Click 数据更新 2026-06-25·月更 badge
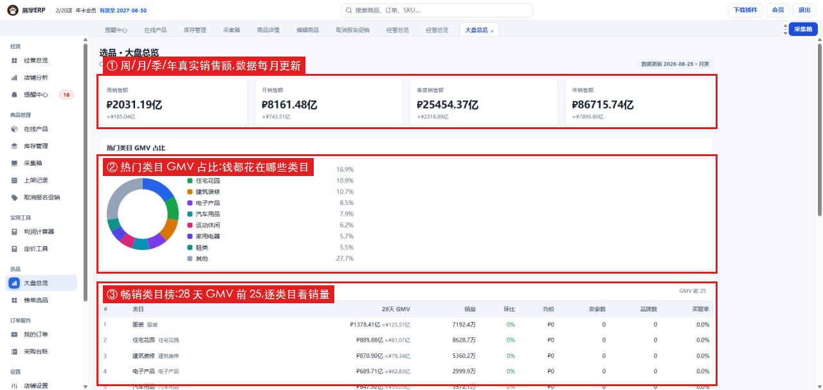 coord(676,64)
